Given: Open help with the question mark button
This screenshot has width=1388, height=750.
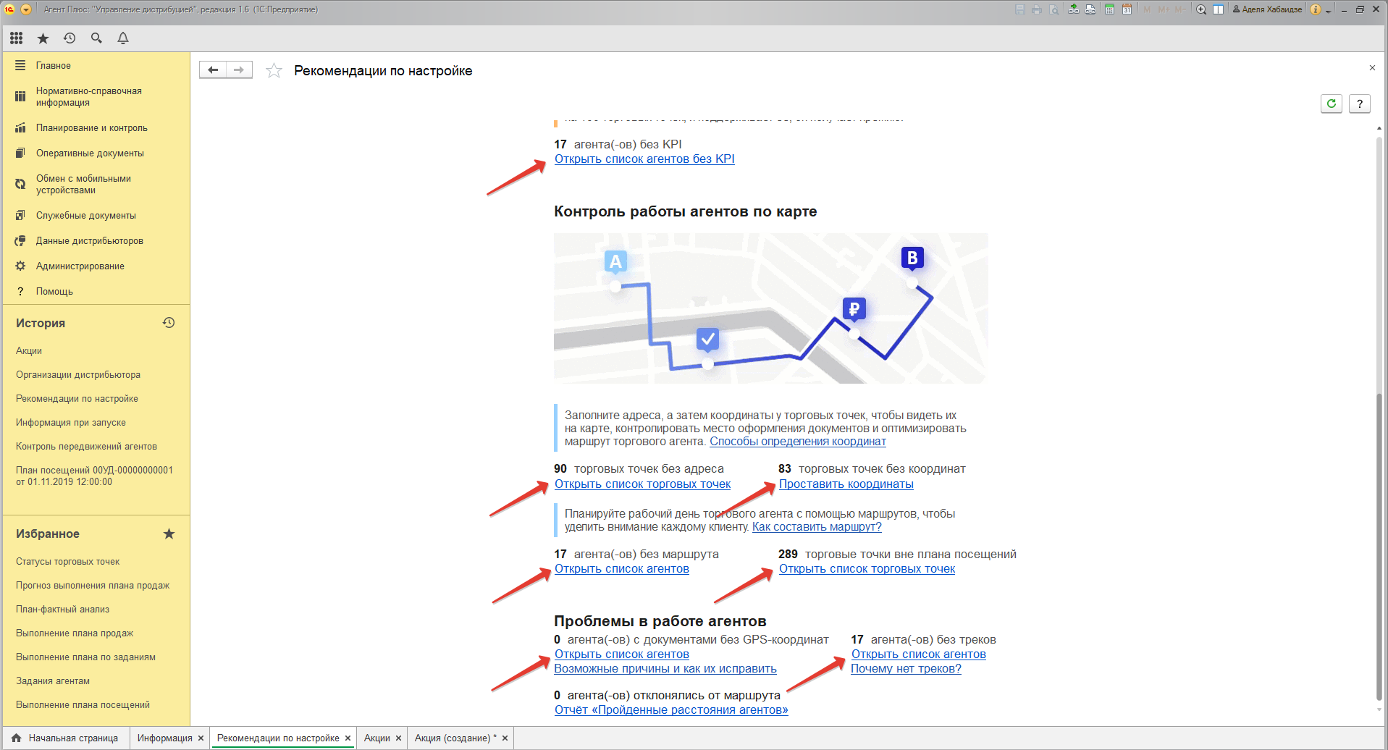Looking at the screenshot, I should click(x=1360, y=104).
